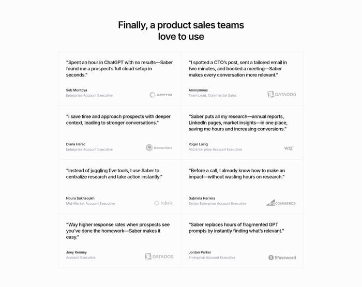Click Diana Herac's name
Screen dimensions: 362x287
tap(76, 144)
